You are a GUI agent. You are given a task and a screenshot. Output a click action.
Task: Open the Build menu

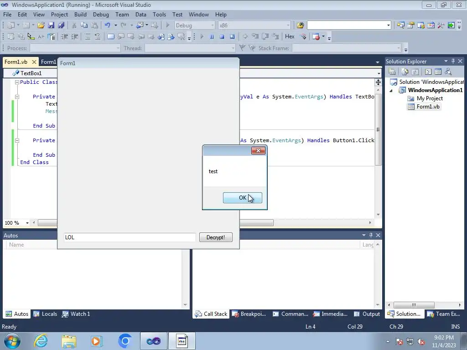80,14
